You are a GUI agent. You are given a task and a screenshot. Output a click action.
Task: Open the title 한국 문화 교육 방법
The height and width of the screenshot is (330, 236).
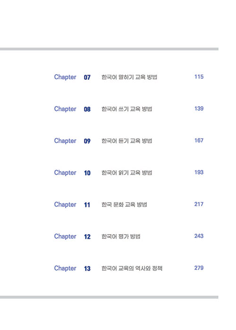tap(124, 204)
